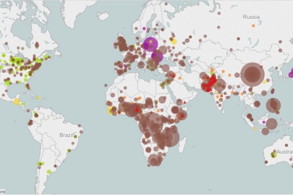
Task: Select the orange dot below the Russia label
Action: click(253, 26)
